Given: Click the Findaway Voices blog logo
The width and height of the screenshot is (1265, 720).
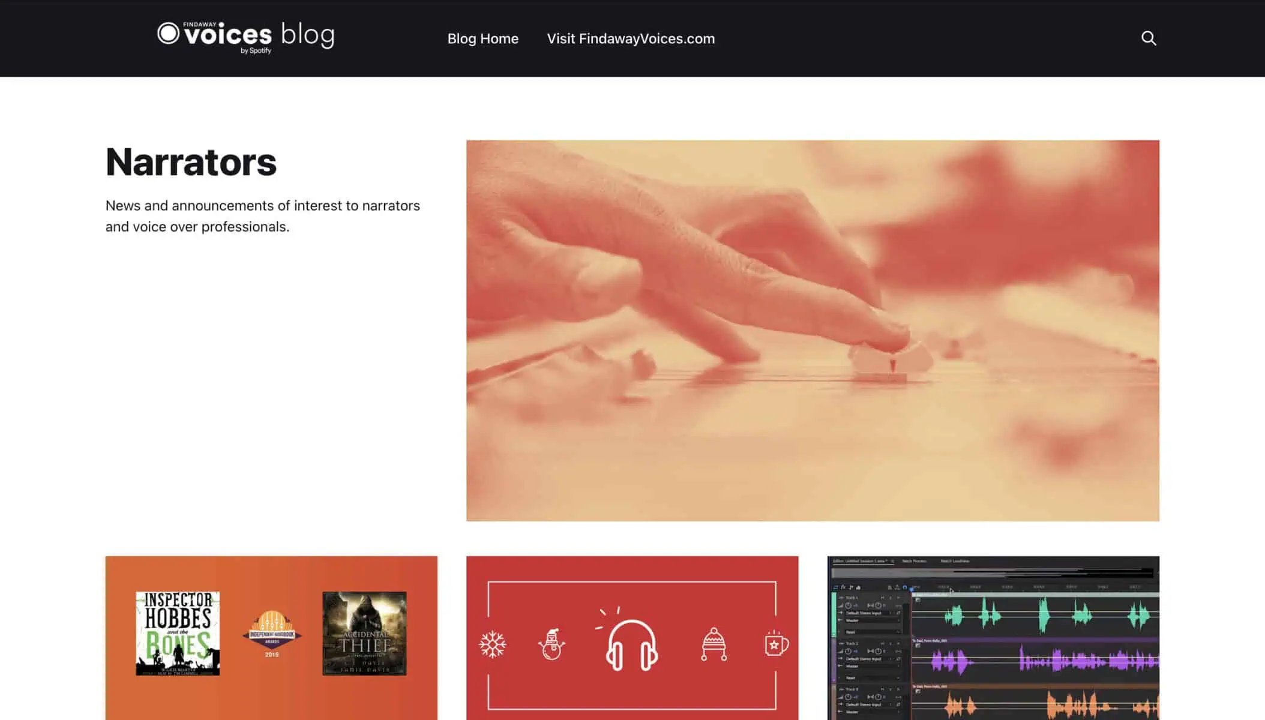Looking at the screenshot, I should pos(245,38).
